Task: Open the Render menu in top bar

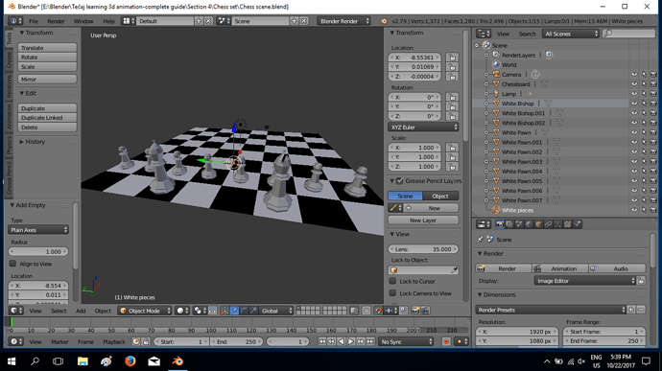Action: (x=56, y=21)
